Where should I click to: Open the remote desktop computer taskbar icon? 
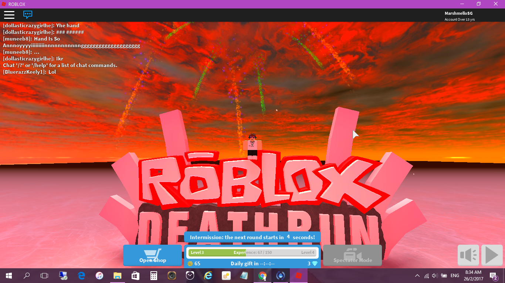[x=63, y=276]
